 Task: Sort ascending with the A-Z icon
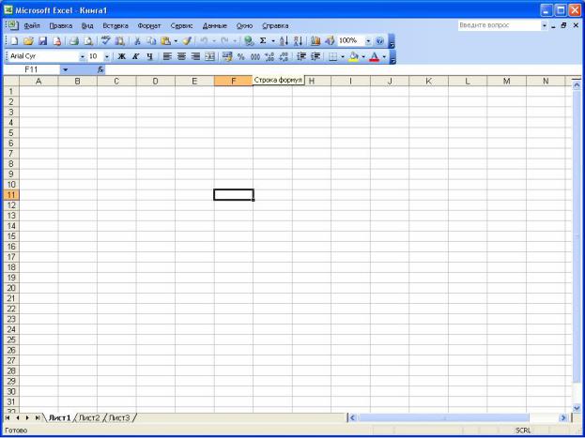coord(284,41)
